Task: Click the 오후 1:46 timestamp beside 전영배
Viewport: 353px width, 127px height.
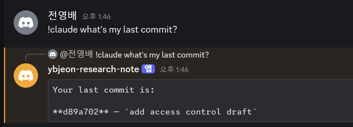Action: tap(96, 17)
